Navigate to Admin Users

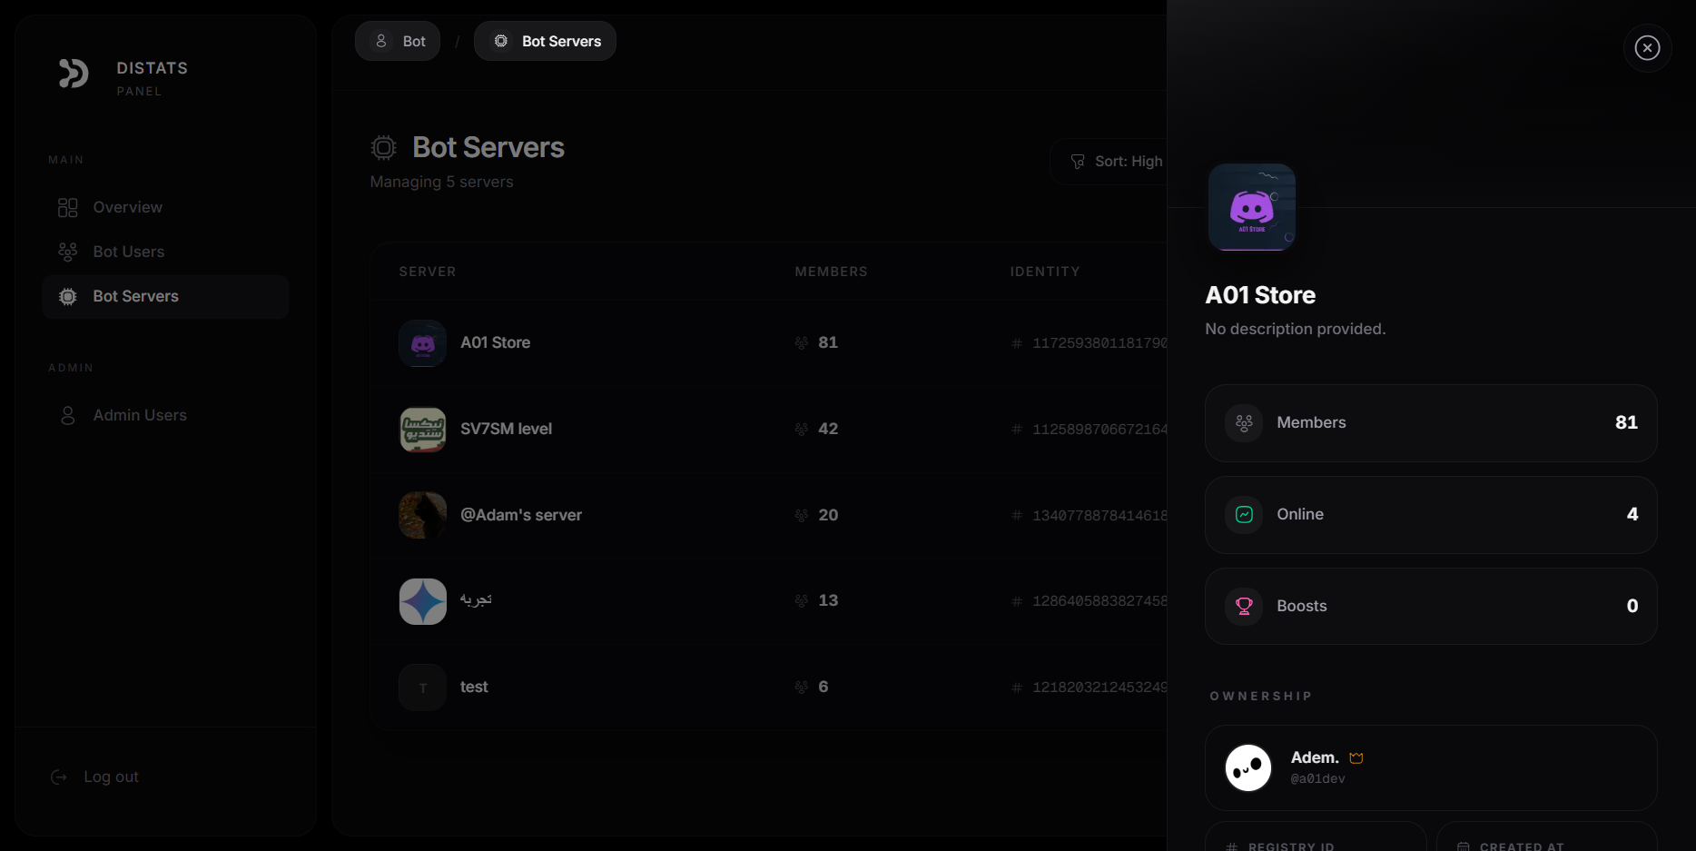(x=140, y=415)
